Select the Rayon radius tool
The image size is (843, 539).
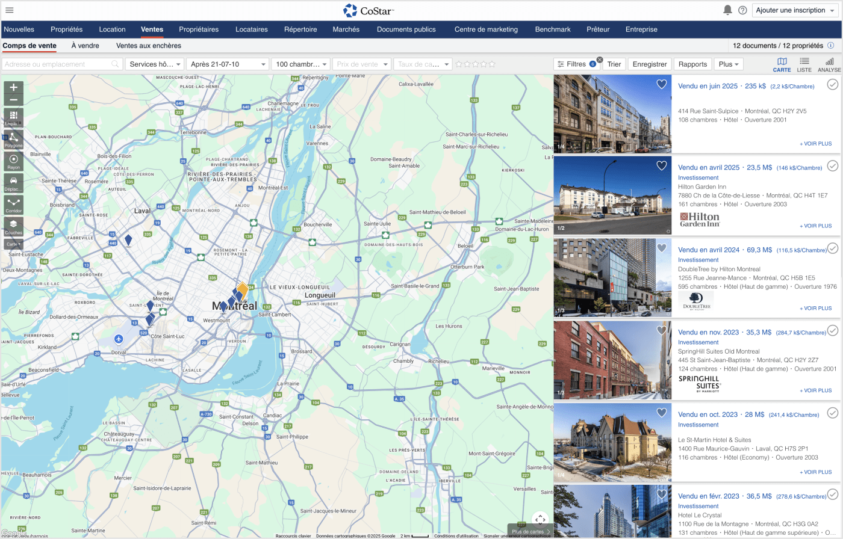13,161
